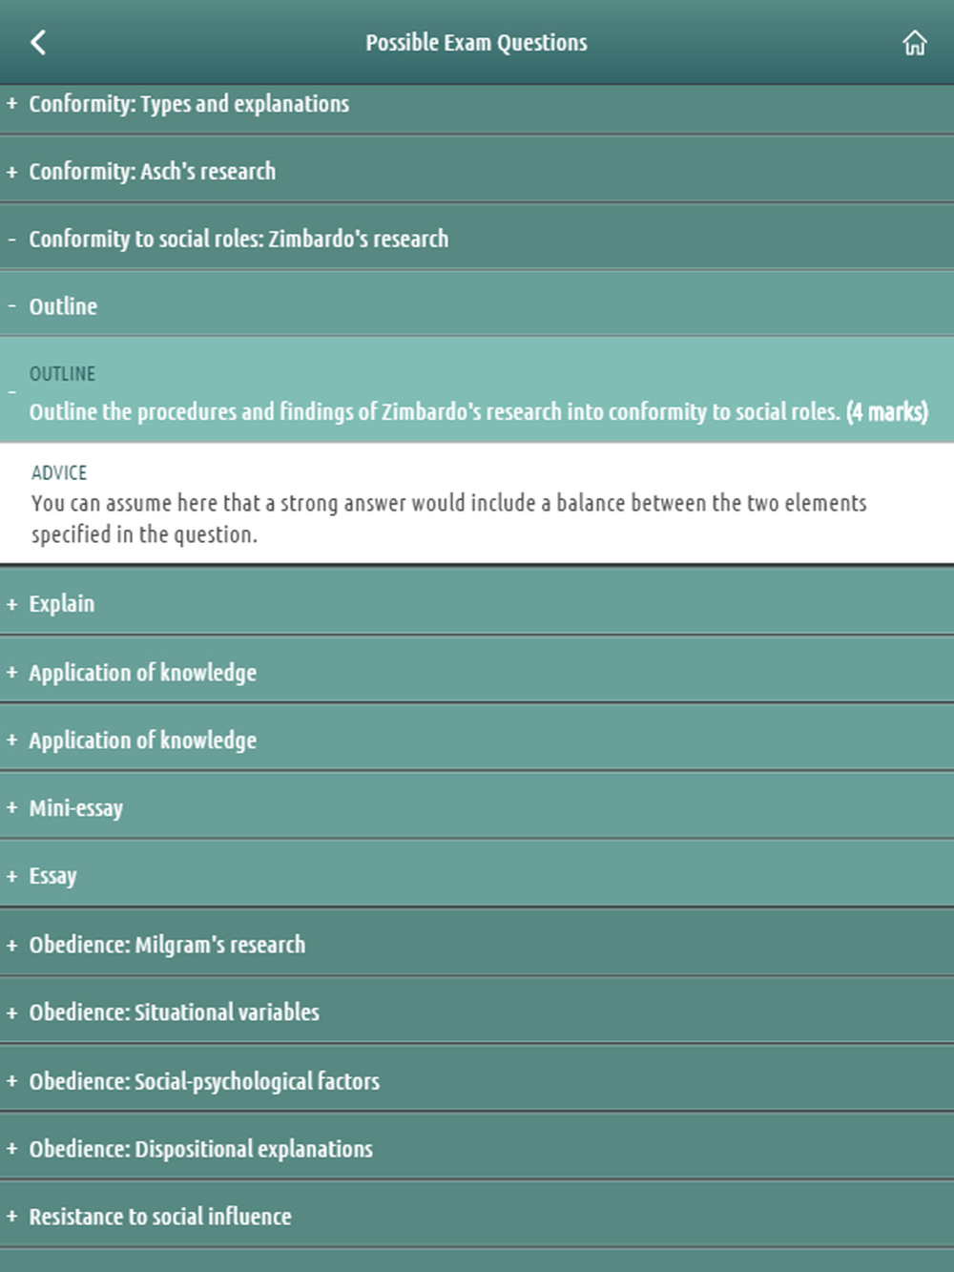Collapse Conformity to social roles: Zimbardo's research
Image resolution: width=954 pixels, height=1272 pixels.
(477, 240)
